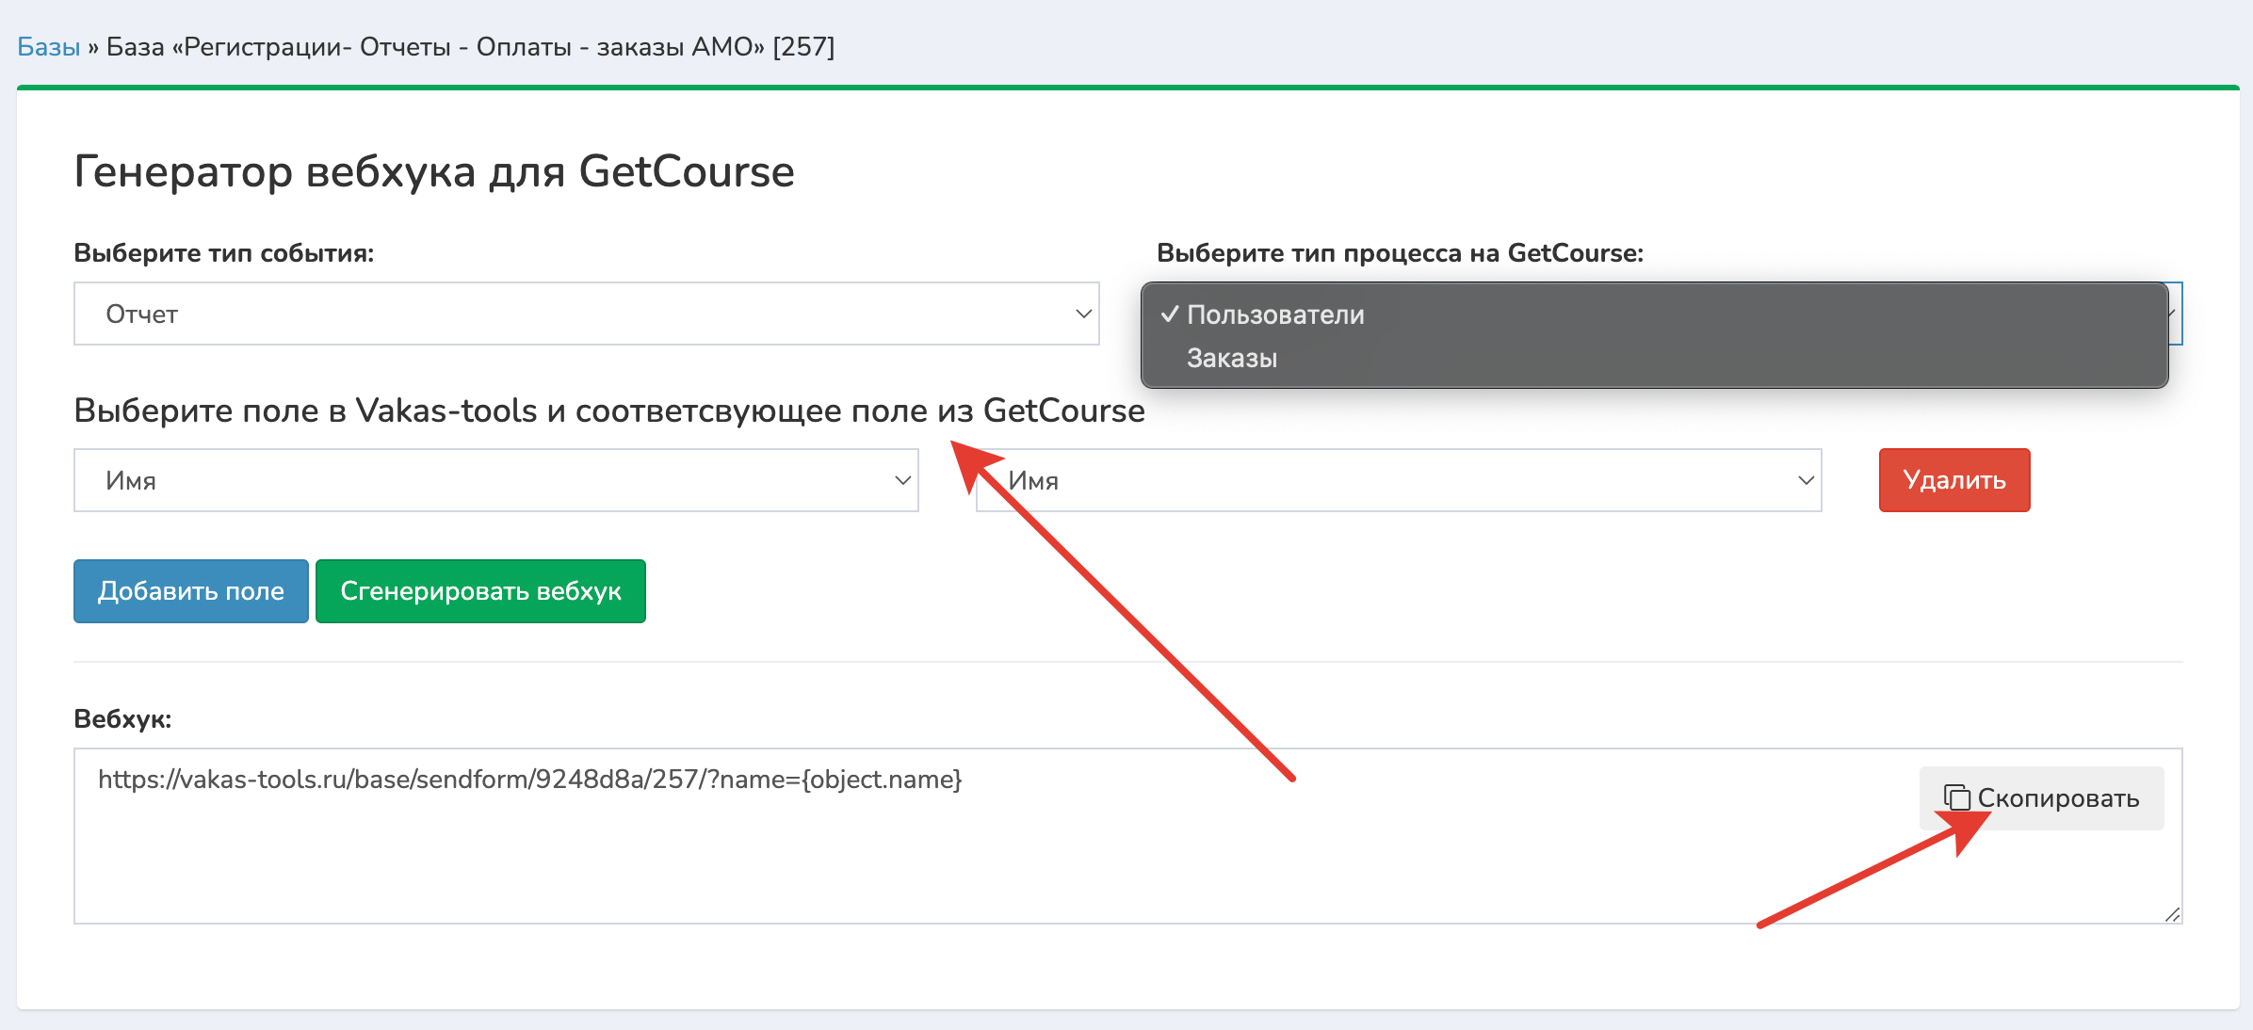The image size is (2253, 1030).
Task: Choose Заказы from the open list
Action: click(x=1232, y=359)
